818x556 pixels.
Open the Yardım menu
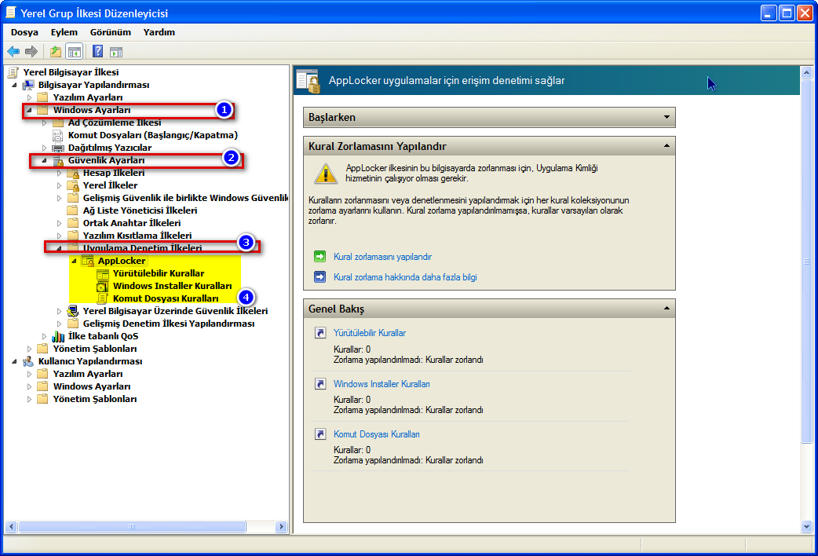pyautogui.click(x=159, y=32)
